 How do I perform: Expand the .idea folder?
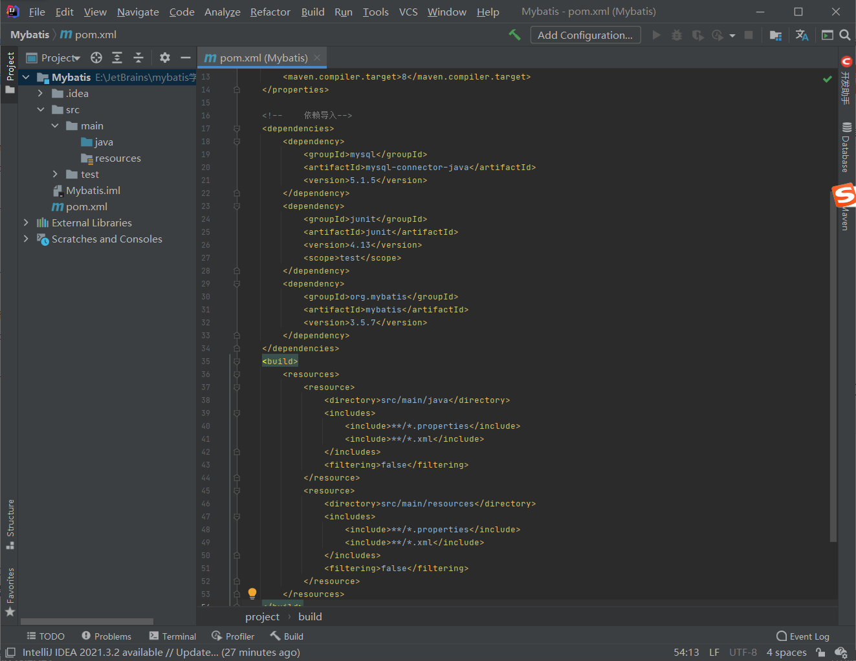click(40, 93)
